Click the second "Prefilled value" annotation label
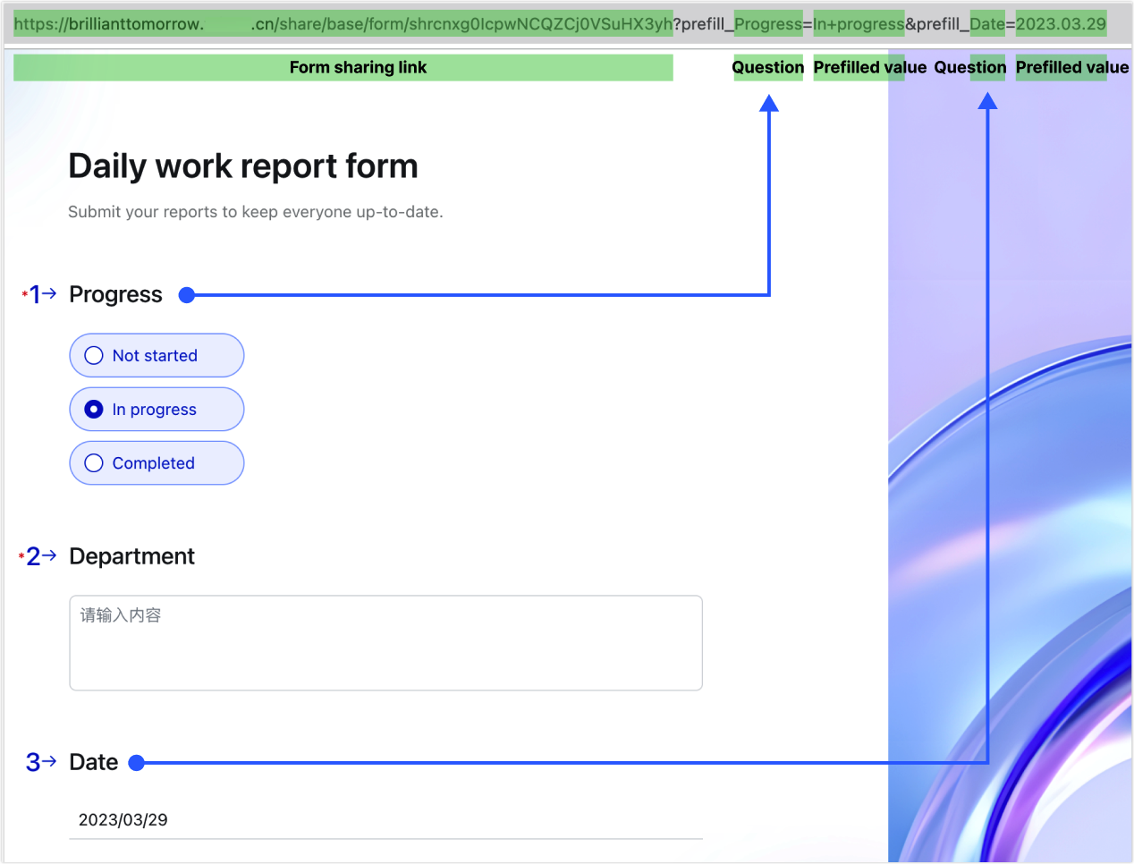This screenshot has width=1134, height=864. (1071, 67)
